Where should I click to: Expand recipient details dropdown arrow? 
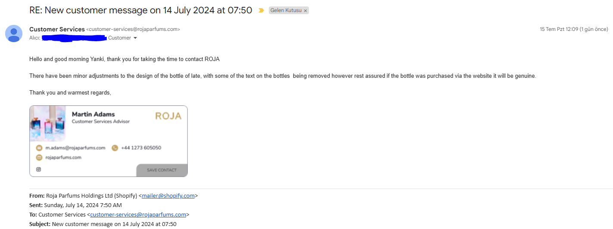click(135, 38)
